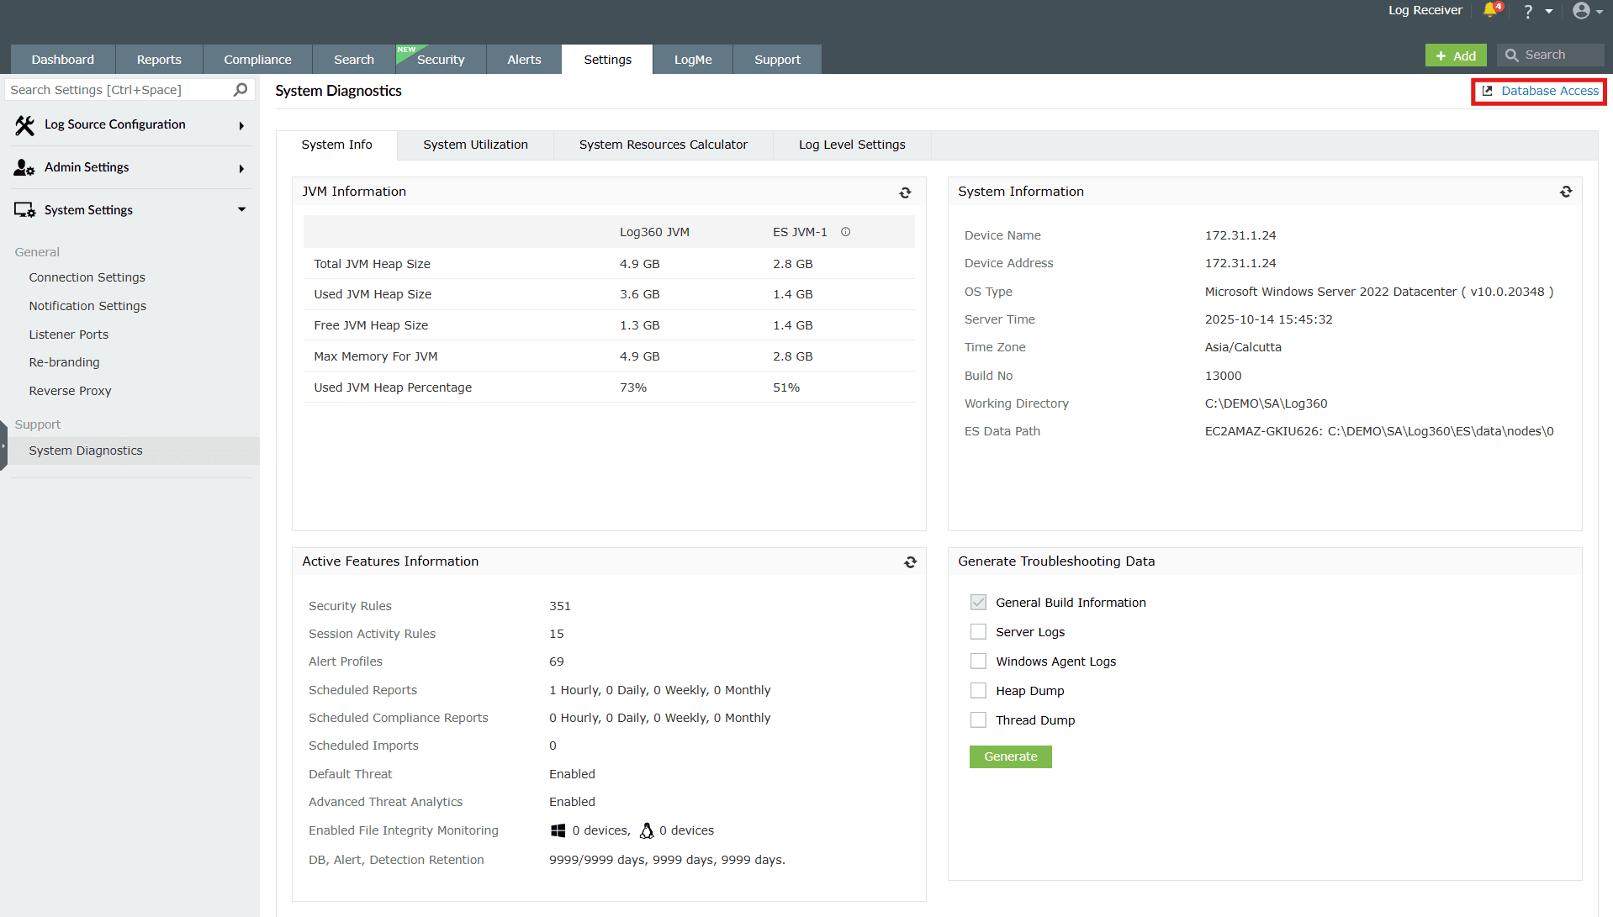
Task: Open notifications via the bell icon
Action: tap(1491, 11)
